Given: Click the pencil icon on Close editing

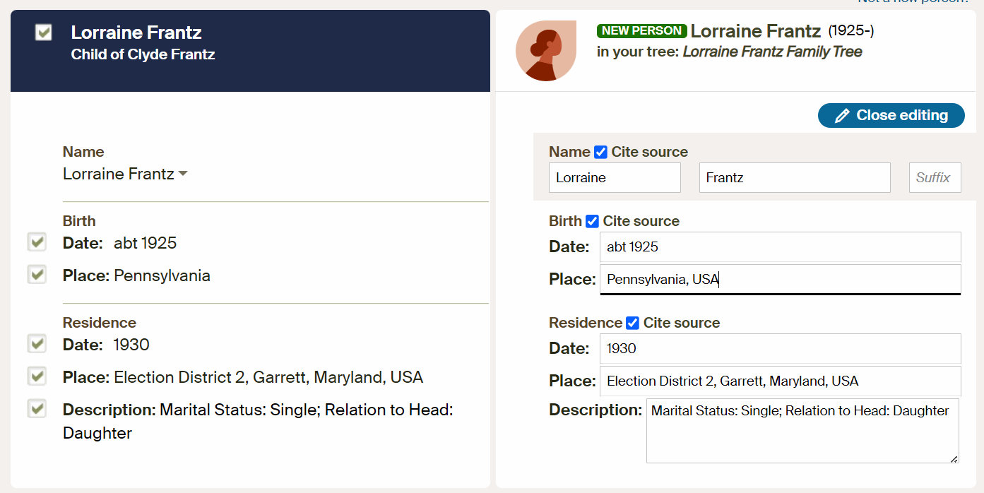Looking at the screenshot, I should click(x=842, y=116).
